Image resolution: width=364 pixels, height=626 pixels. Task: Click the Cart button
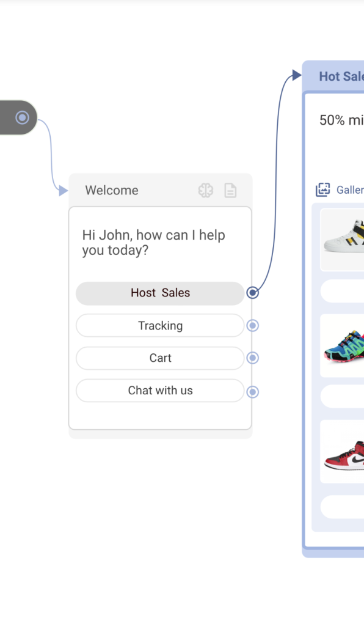160,358
